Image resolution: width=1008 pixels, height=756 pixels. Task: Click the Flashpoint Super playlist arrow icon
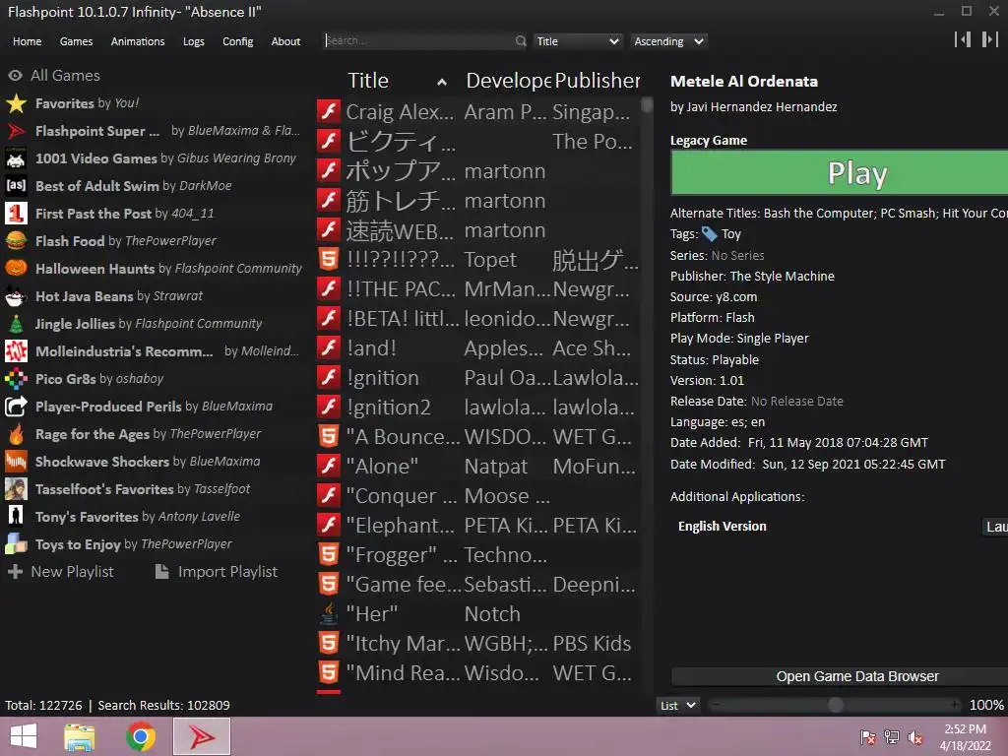(16, 131)
